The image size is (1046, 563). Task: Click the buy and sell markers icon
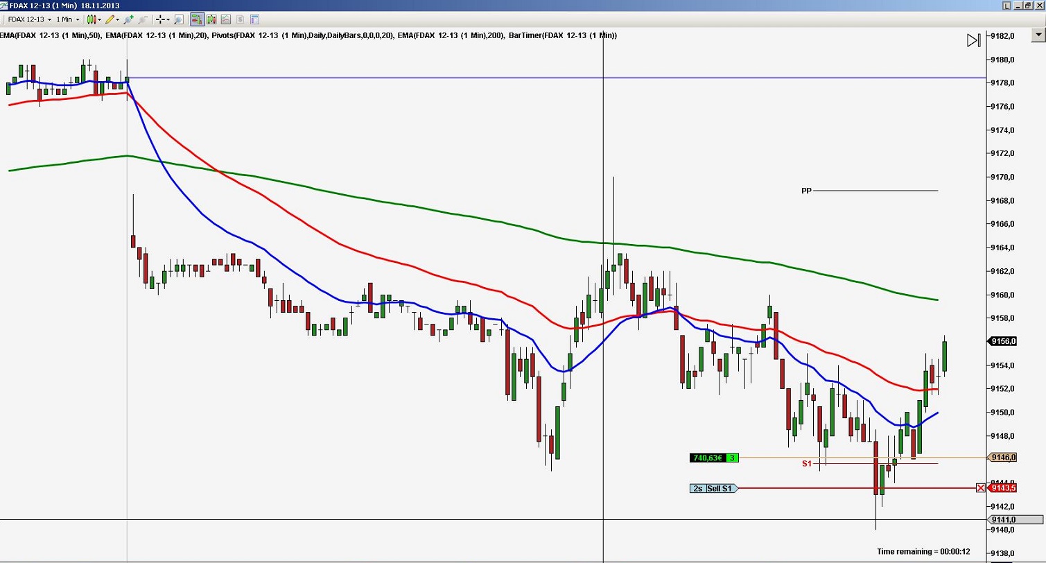(210, 19)
